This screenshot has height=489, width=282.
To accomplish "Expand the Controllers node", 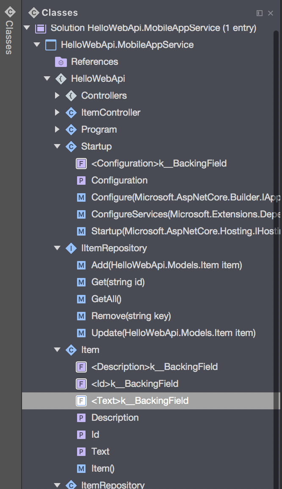I will click(58, 95).
